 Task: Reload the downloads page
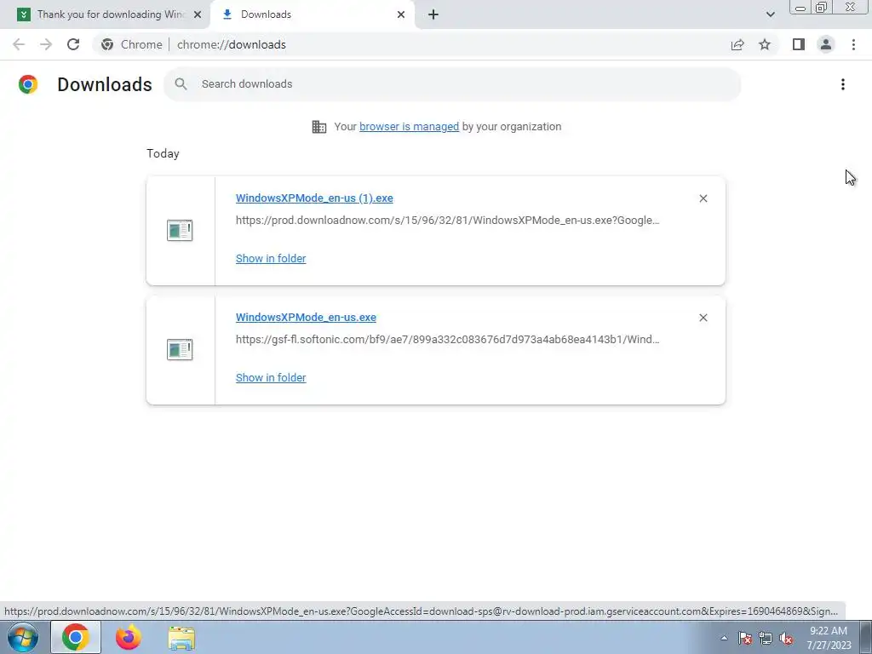(x=73, y=44)
